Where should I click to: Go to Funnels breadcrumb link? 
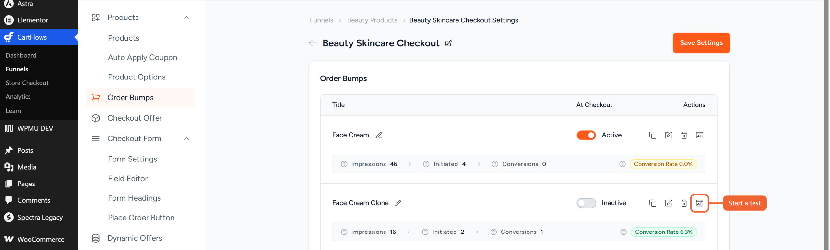pos(321,20)
